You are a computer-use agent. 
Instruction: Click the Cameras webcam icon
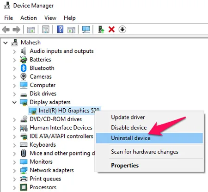(24, 76)
